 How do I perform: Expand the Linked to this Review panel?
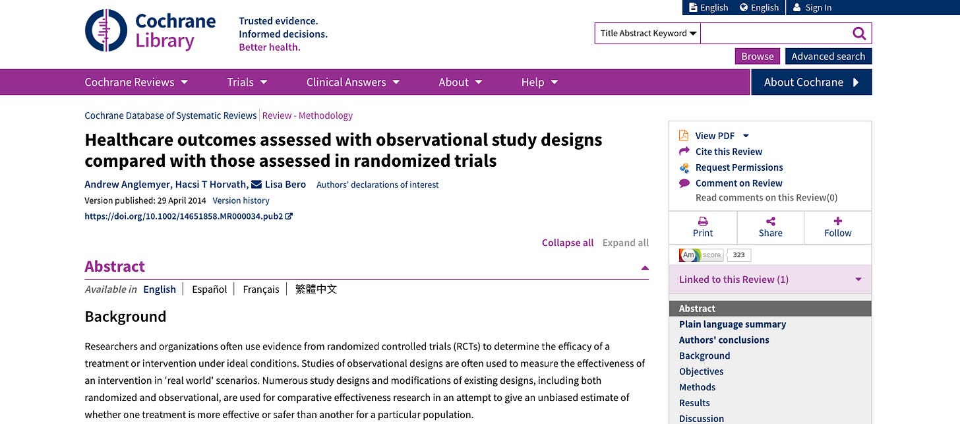point(858,280)
